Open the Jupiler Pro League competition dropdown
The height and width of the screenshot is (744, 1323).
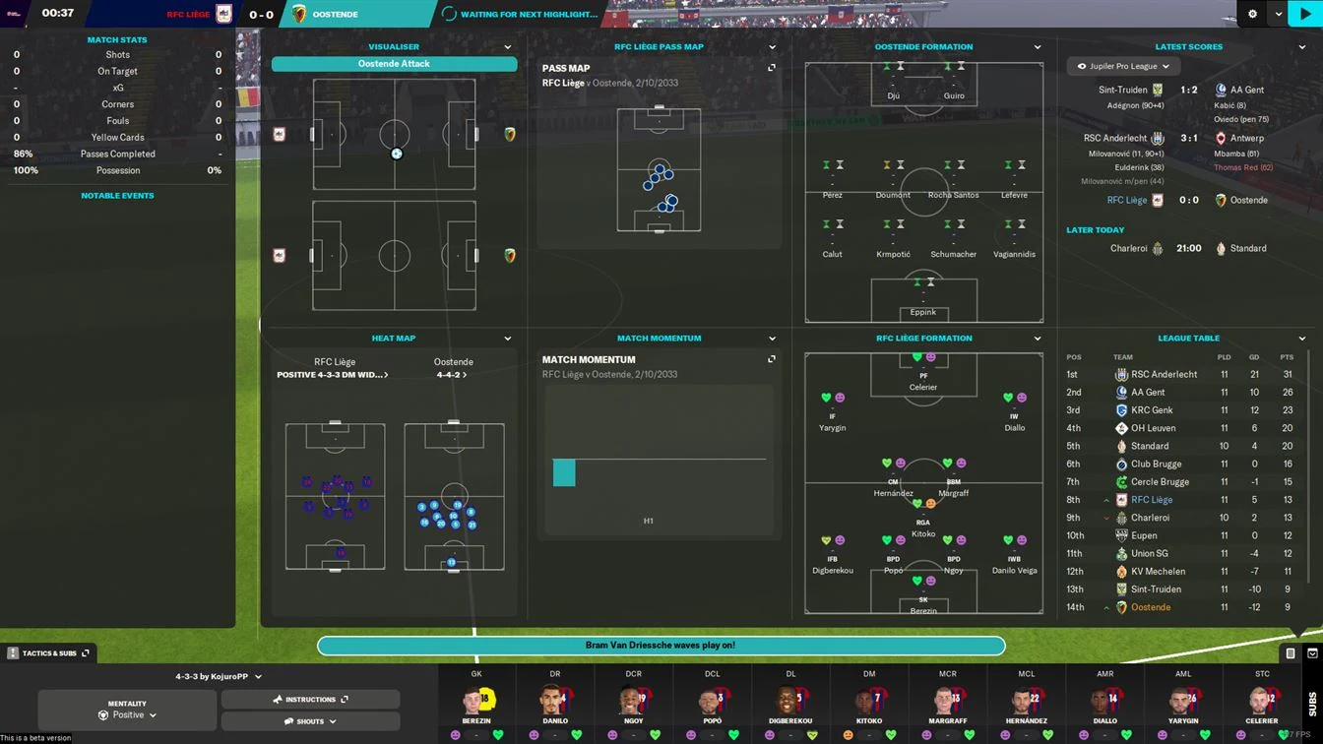coord(1123,66)
